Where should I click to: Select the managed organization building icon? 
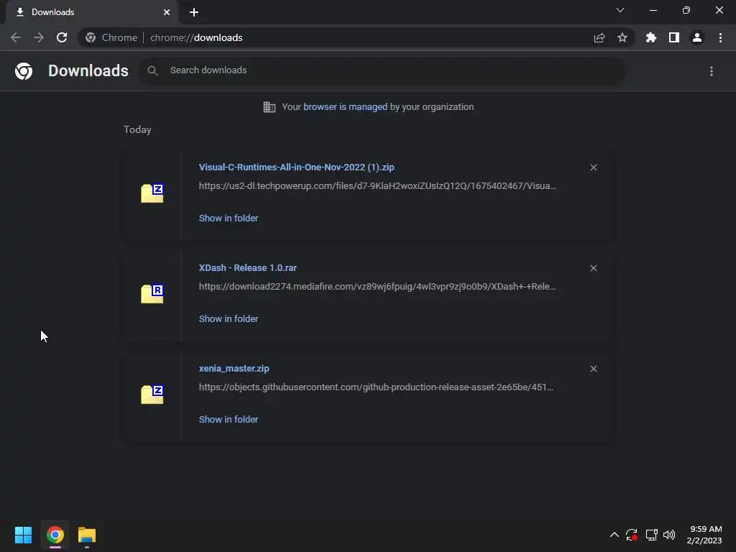click(270, 107)
